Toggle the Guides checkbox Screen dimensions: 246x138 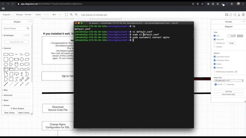(x=214, y=64)
